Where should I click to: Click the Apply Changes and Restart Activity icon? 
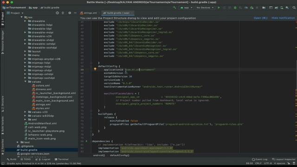[x=224, y=8]
